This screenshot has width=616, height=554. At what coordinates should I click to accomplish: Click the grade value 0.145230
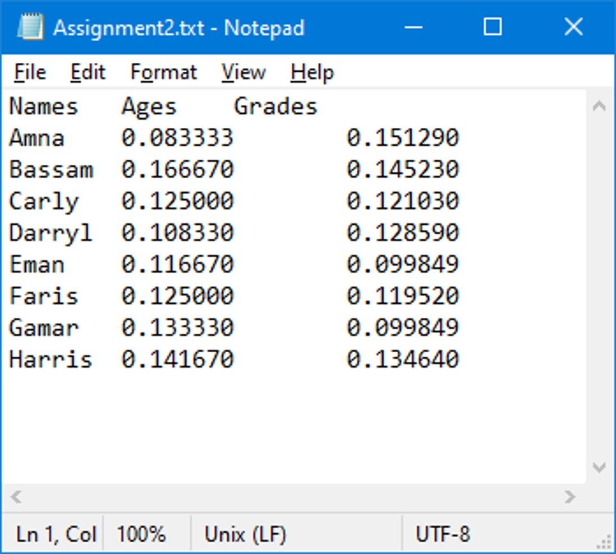pyautogui.click(x=403, y=169)
